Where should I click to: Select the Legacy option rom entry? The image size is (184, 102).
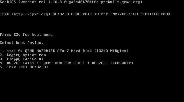tap(23, 55)
